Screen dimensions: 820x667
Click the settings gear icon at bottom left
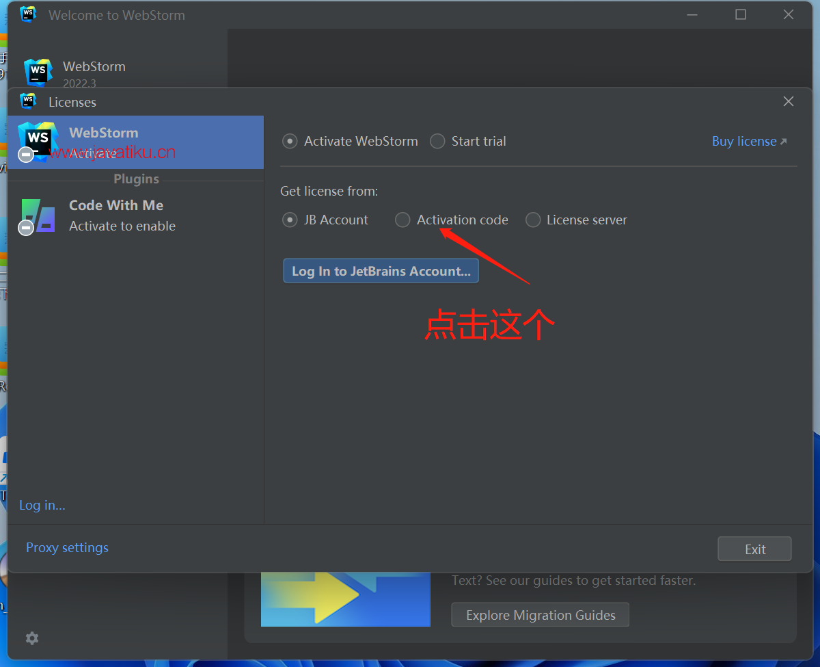pyautogui.click(x=32, y=638)
